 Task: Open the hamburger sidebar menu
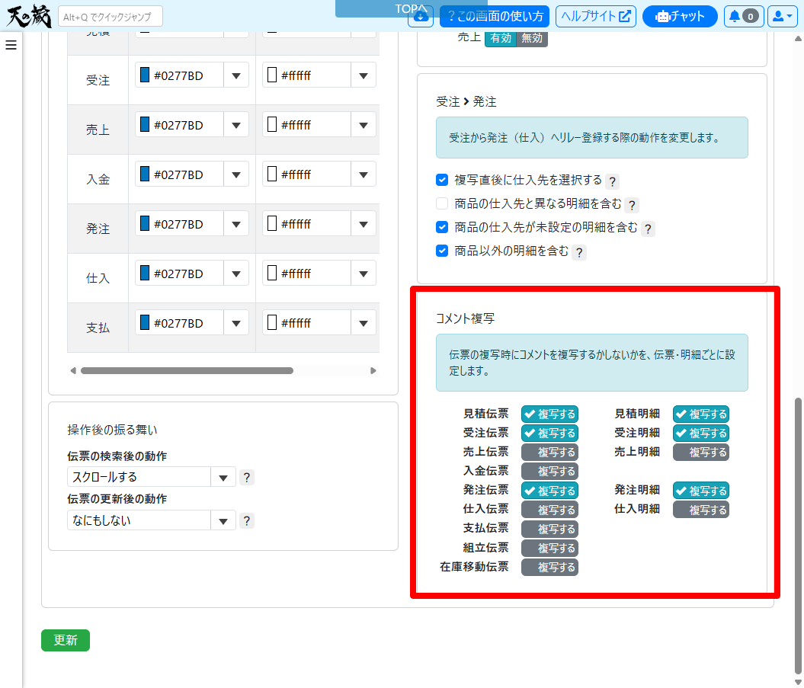11,45
